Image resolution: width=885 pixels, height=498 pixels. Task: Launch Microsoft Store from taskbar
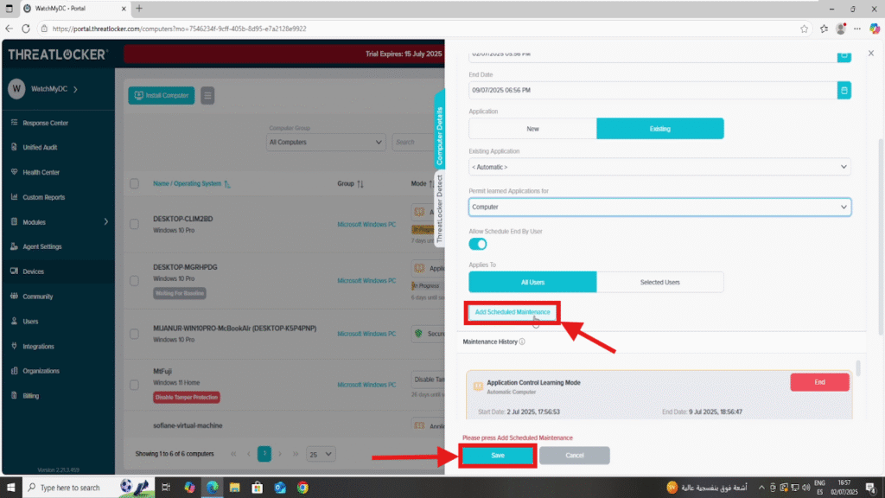point(258,488)
